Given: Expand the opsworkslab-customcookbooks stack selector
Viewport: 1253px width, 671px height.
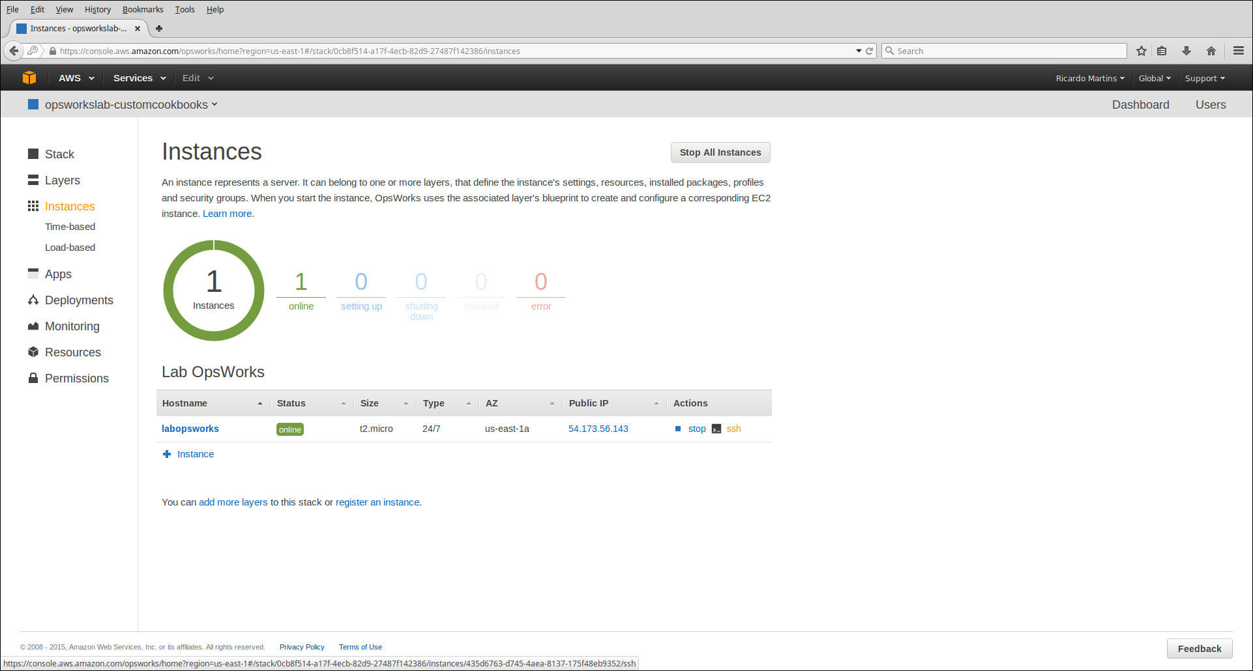Looking at the screenshot, I should [130, 105].
